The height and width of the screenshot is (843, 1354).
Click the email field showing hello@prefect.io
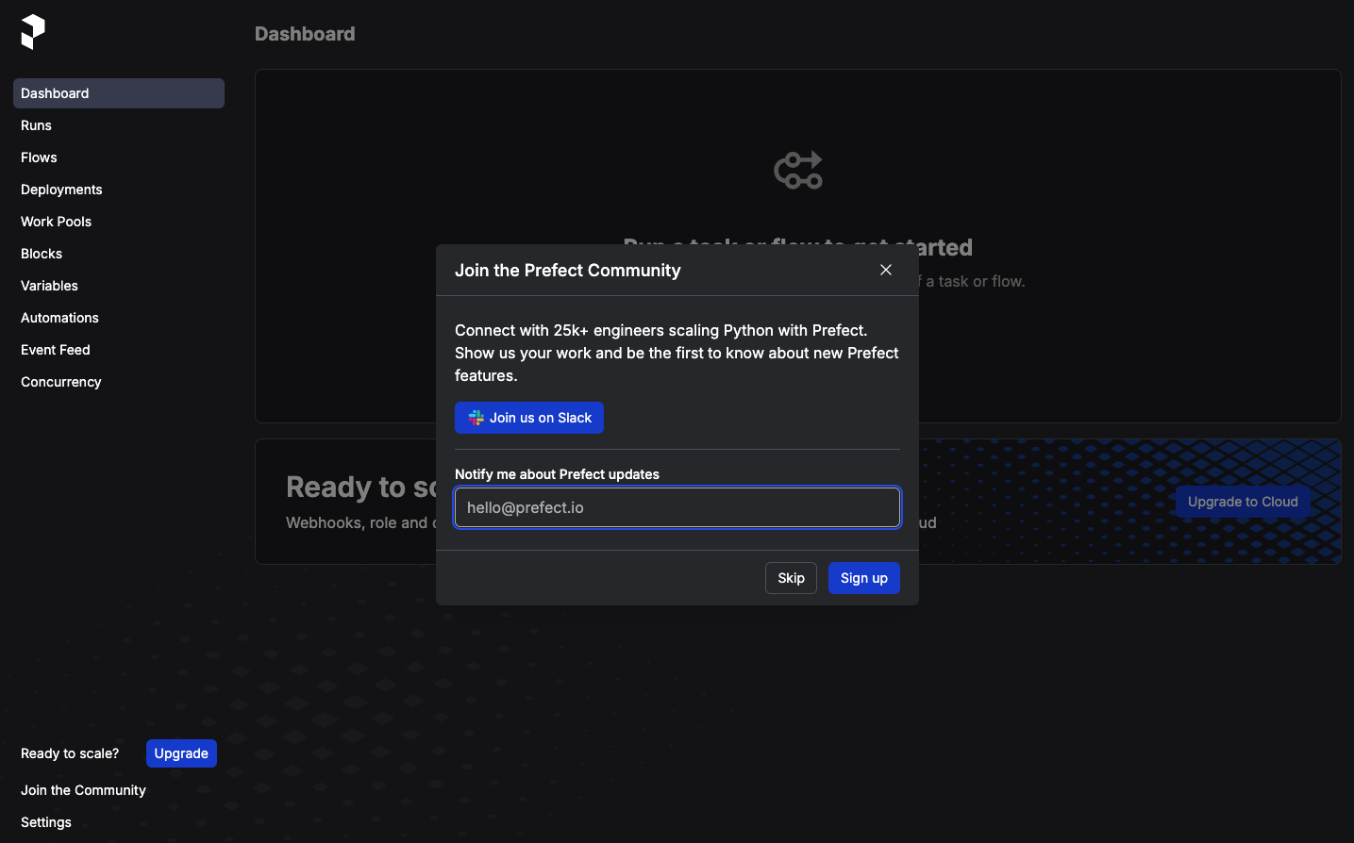tap(677, 507)
